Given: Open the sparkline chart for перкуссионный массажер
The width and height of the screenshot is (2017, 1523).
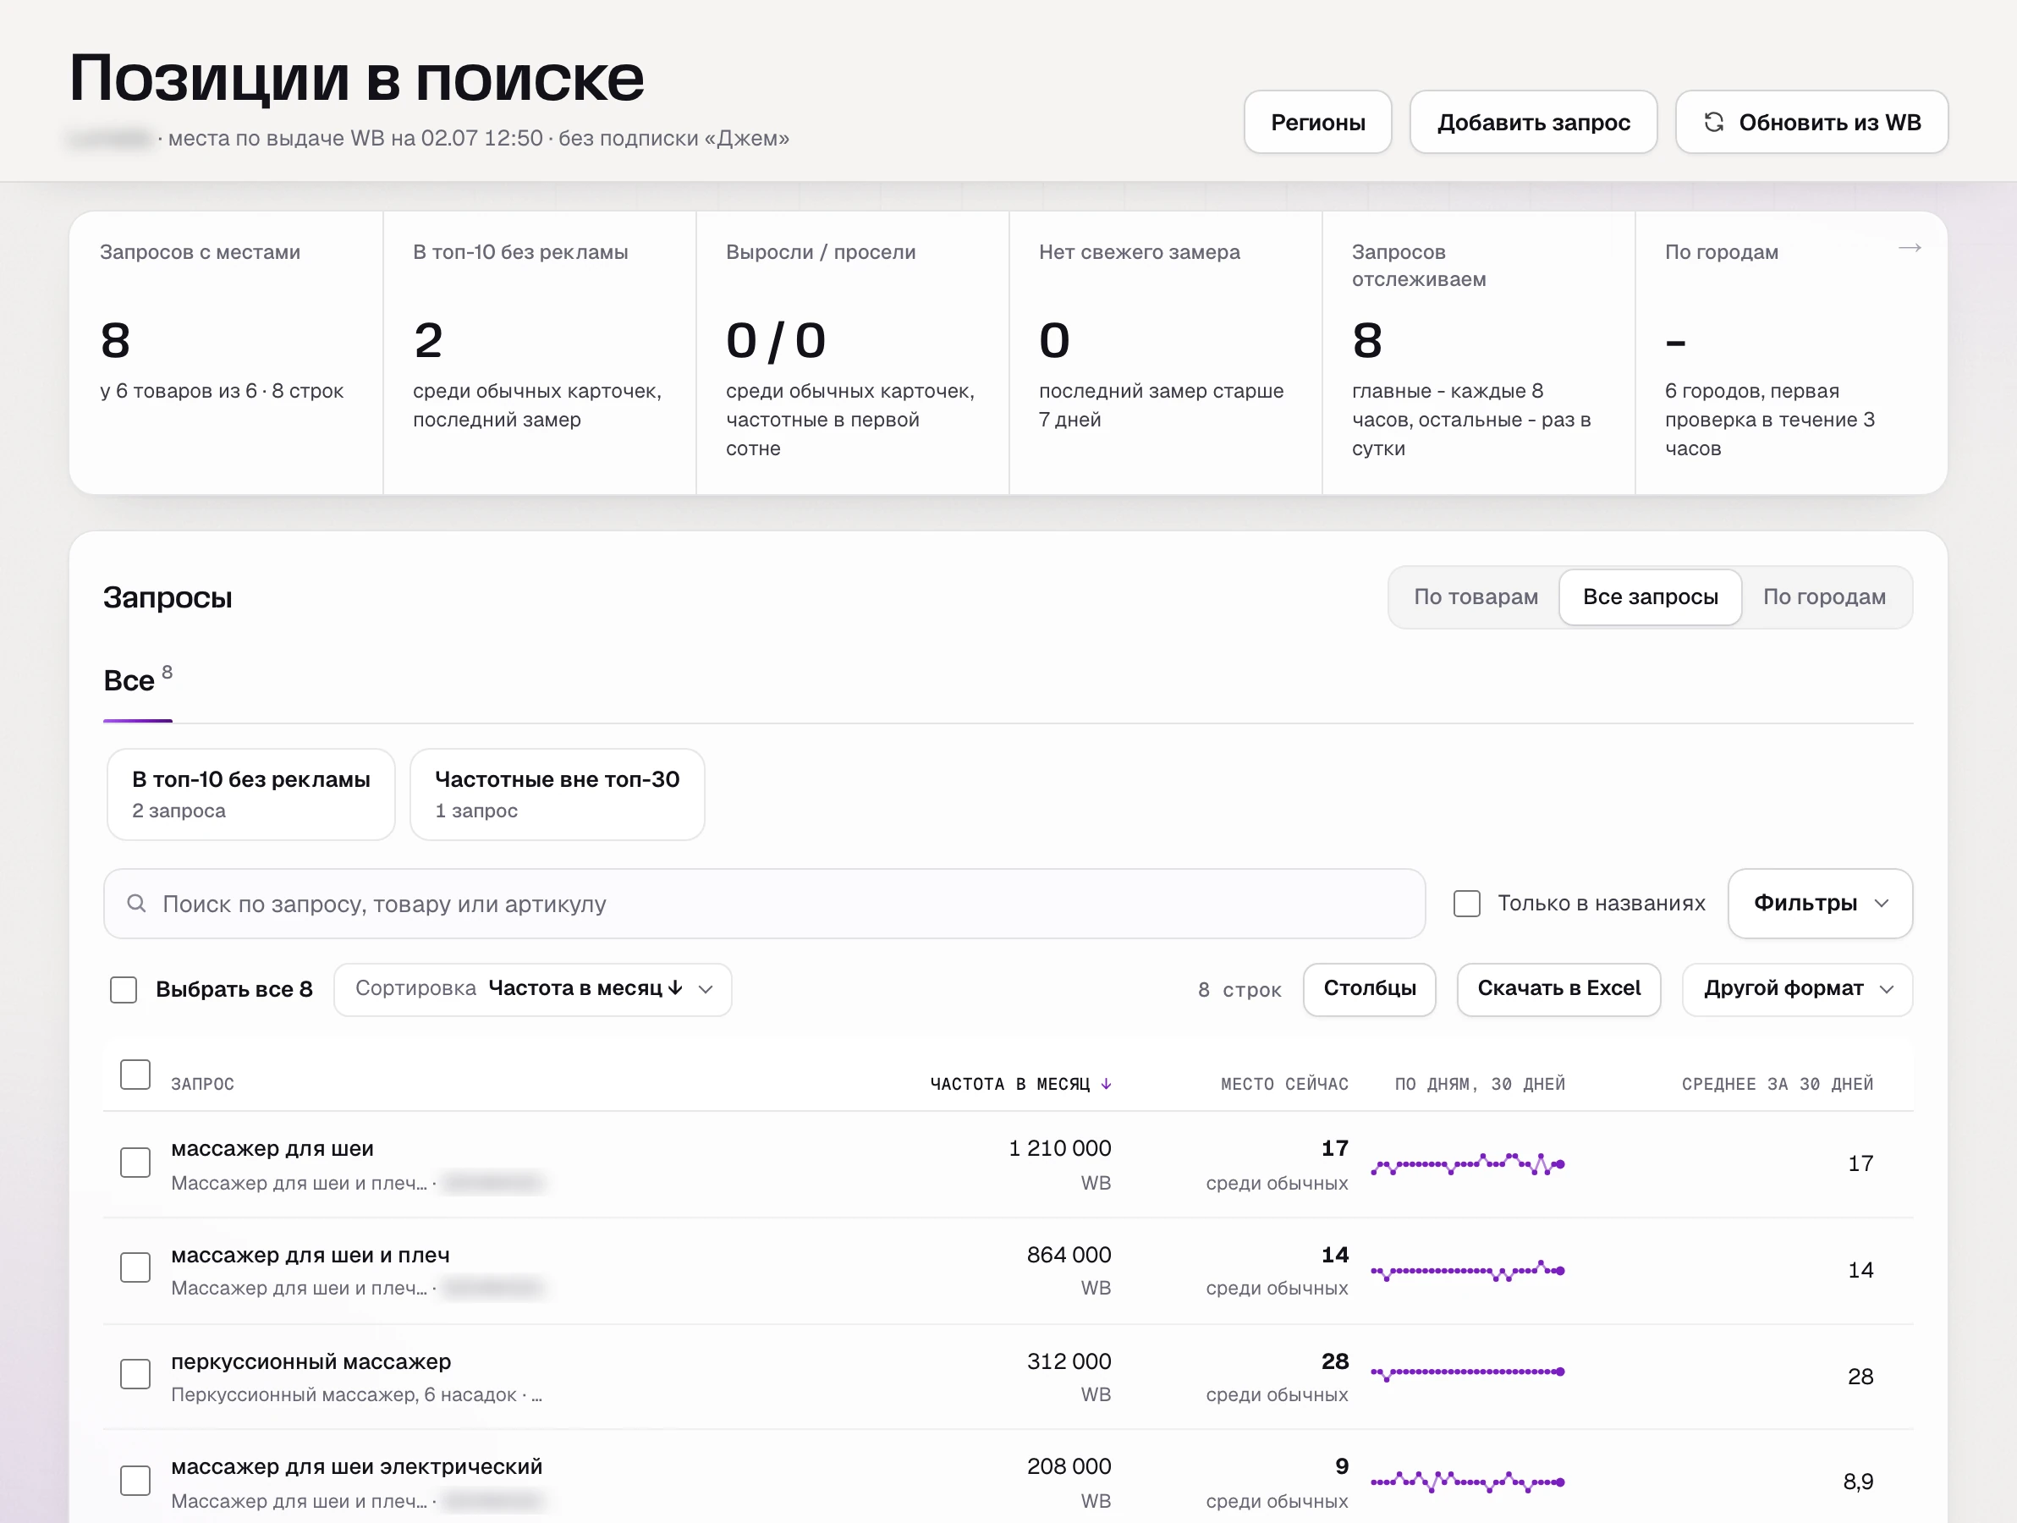Looking at the screenshot, I should pos(1467,1372).
